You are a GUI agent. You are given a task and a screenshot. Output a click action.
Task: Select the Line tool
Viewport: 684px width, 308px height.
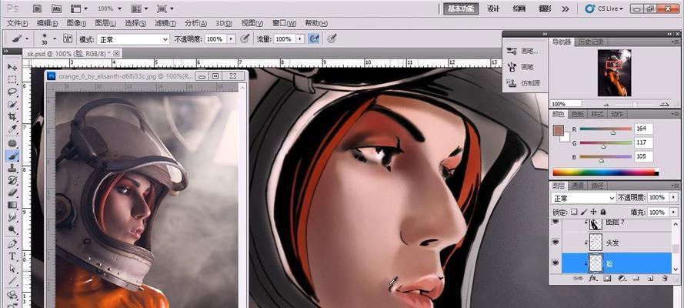[x=12, y=280]
